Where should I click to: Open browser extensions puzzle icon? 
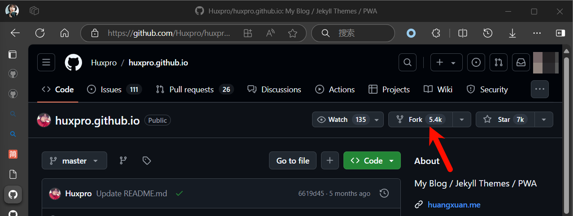(x=436, y=33)
